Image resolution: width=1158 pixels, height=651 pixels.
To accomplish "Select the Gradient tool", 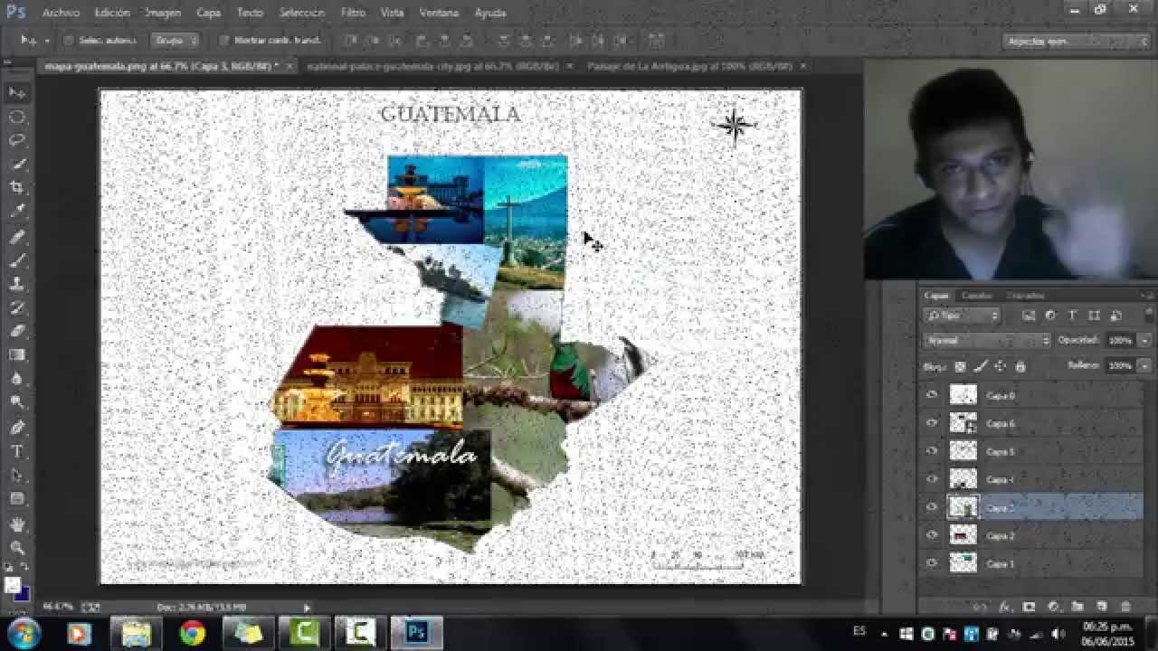I will pyautogui.click(x=17, y=355).
